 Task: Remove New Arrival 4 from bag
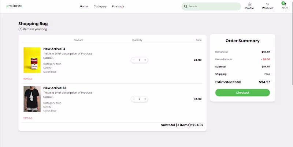click(28, 79)
